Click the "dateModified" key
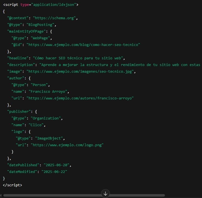This screenshot has height=198, width=202. [22, 172]
